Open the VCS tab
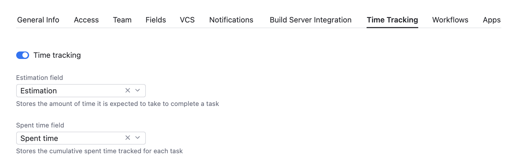The width and height of the screenshot is (510, 161). [x=187, y=20]
